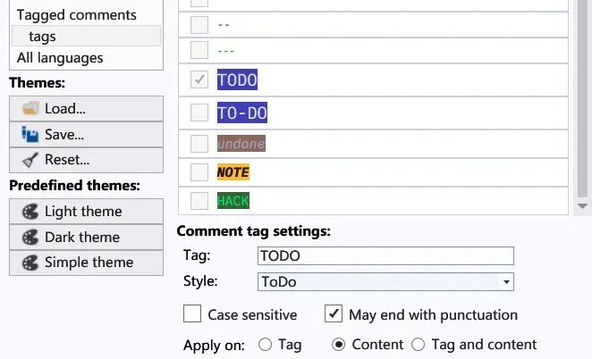Tick the checkbox next to TO-DO

coord(199,113)
